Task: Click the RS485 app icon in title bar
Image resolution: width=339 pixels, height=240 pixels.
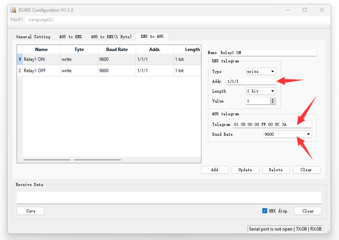Action: point(14,10)
